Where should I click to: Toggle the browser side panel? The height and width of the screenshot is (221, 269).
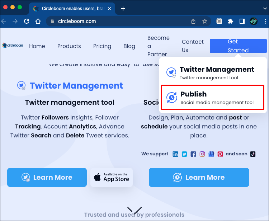pos(242,21)
